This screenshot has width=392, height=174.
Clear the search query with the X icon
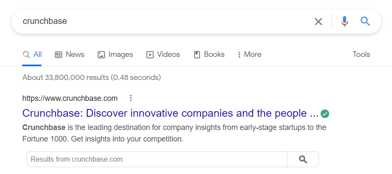tap(318, 22)
